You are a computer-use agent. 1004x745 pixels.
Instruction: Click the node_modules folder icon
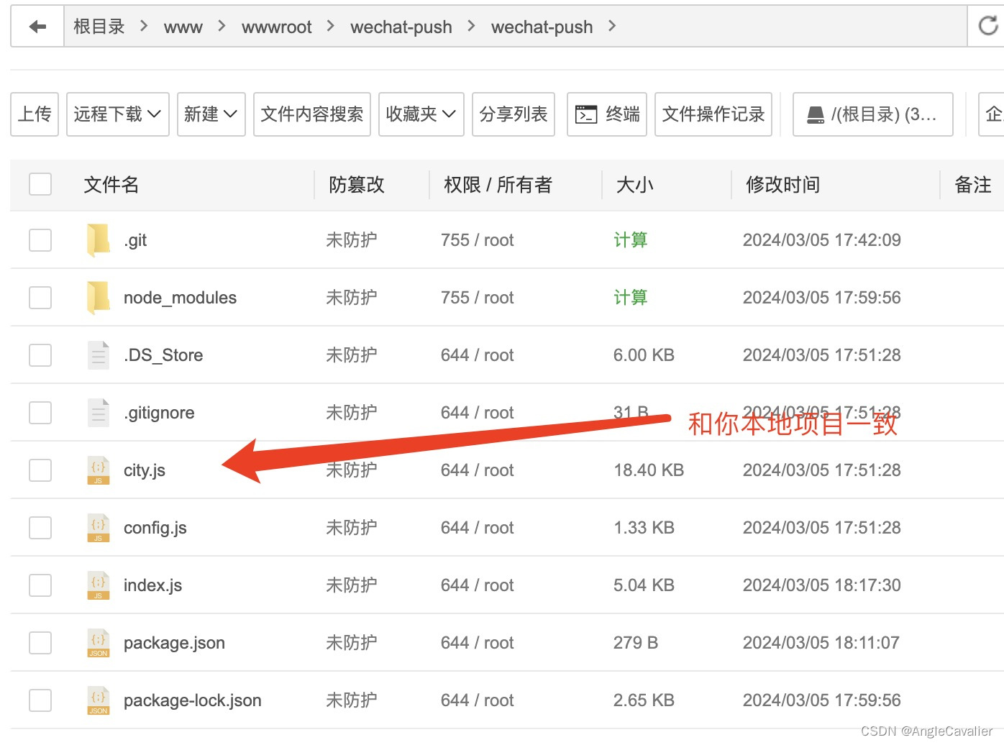point(98,297)
